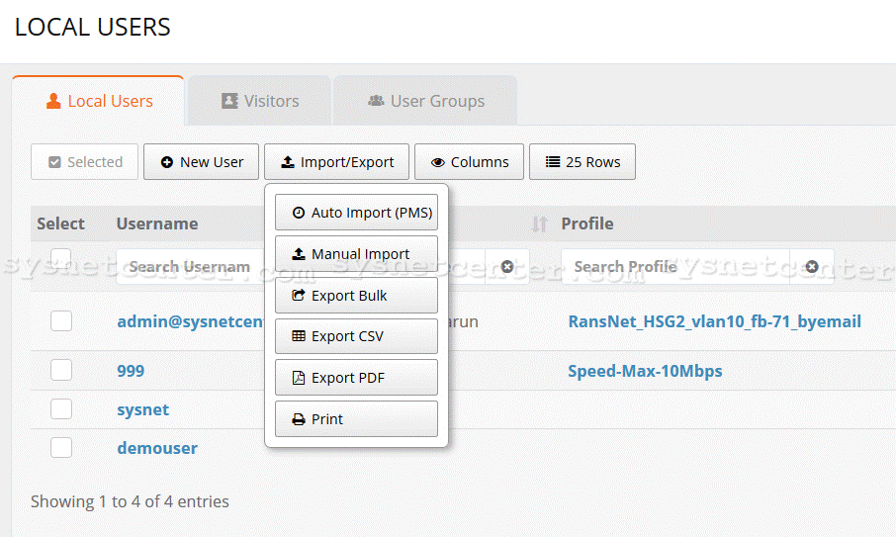Open the demouser link
The image size is (896, 537).
tap(157, 448)
